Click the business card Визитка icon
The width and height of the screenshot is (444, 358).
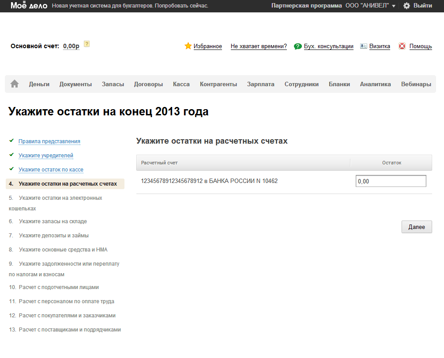(364, 46)
